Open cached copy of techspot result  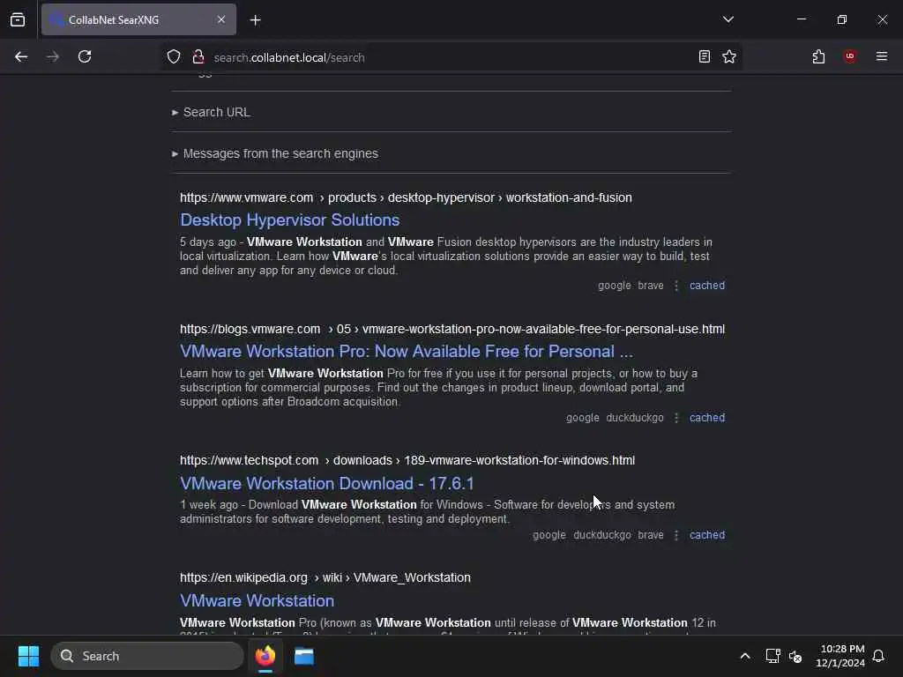707,535
